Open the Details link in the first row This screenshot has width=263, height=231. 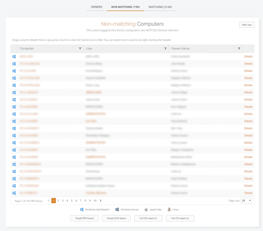coord(248,56)
